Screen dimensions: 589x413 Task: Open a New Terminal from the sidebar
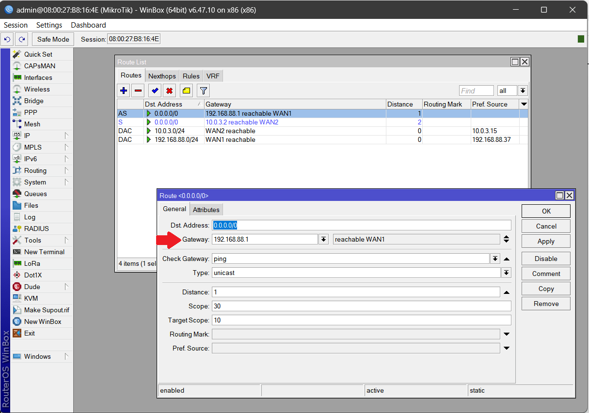45,252
